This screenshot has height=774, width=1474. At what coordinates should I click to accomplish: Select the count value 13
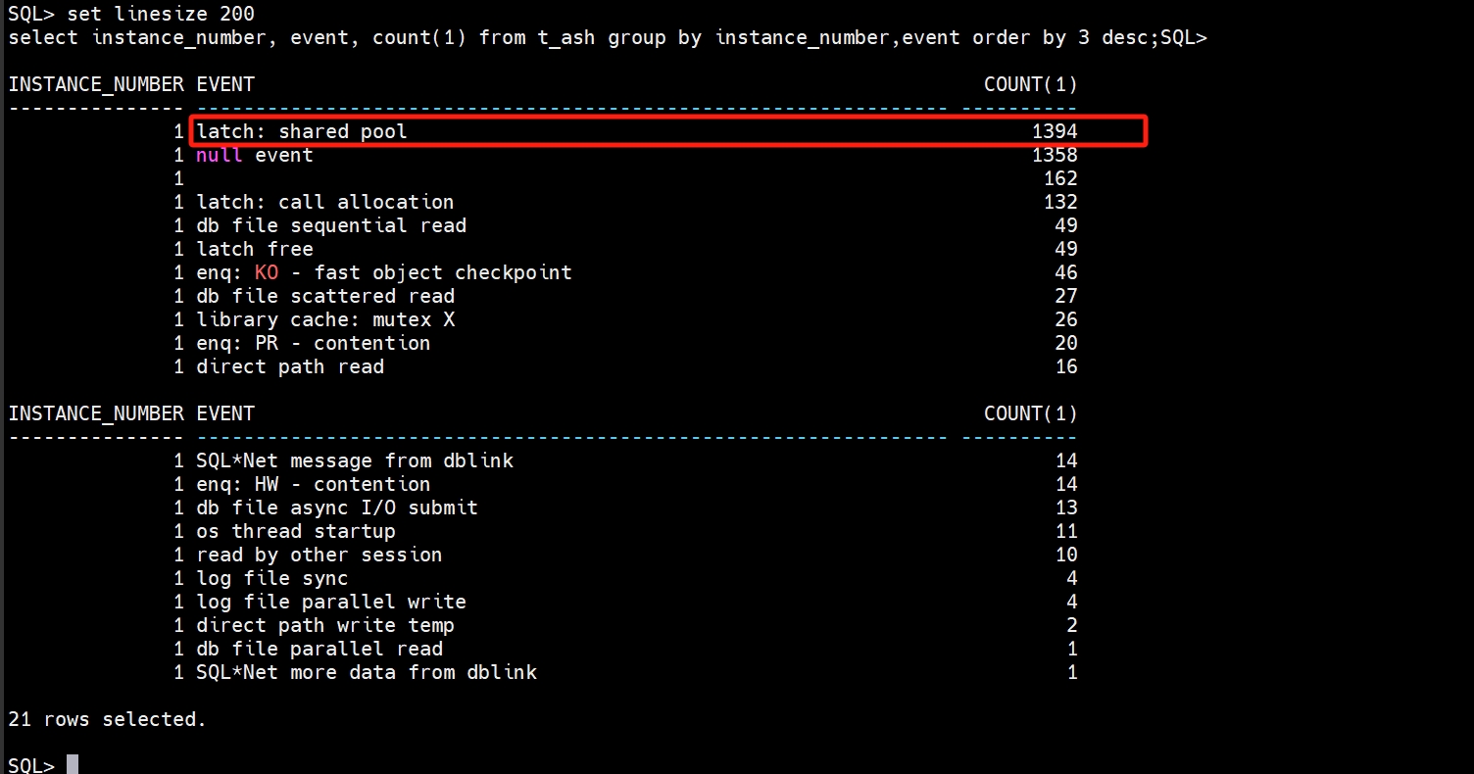1066,508
